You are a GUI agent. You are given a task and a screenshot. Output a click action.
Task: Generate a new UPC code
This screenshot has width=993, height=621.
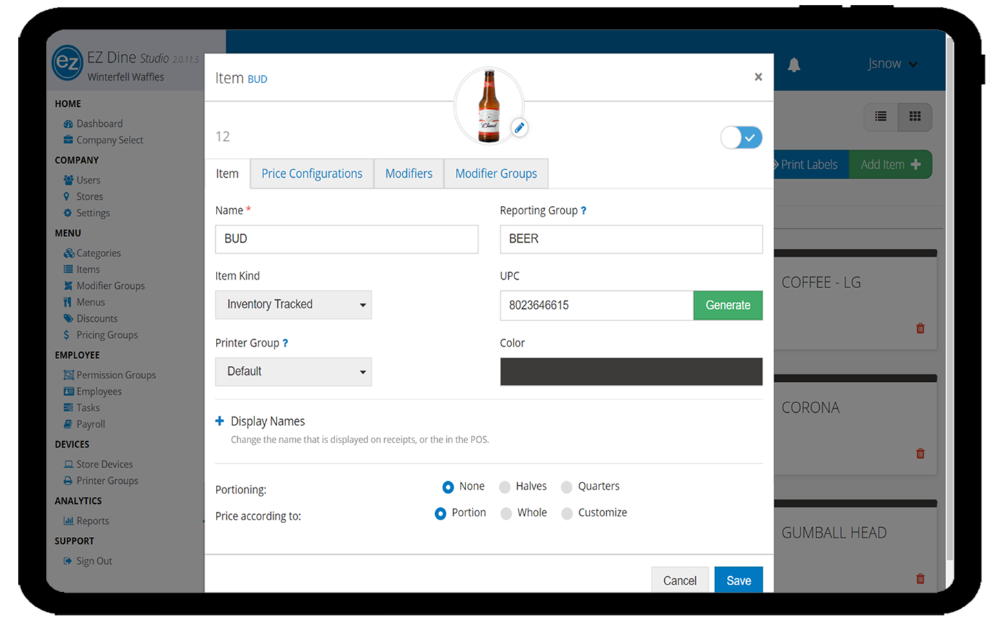(x=728, y=305)
